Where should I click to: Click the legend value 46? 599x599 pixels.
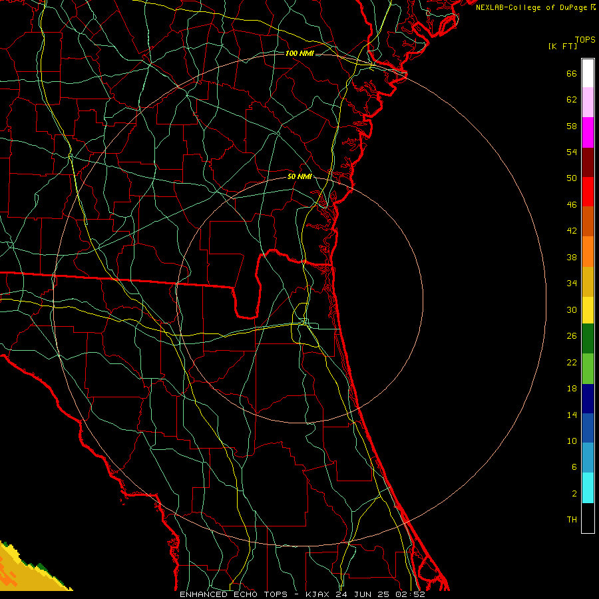(x=572, y=205)
